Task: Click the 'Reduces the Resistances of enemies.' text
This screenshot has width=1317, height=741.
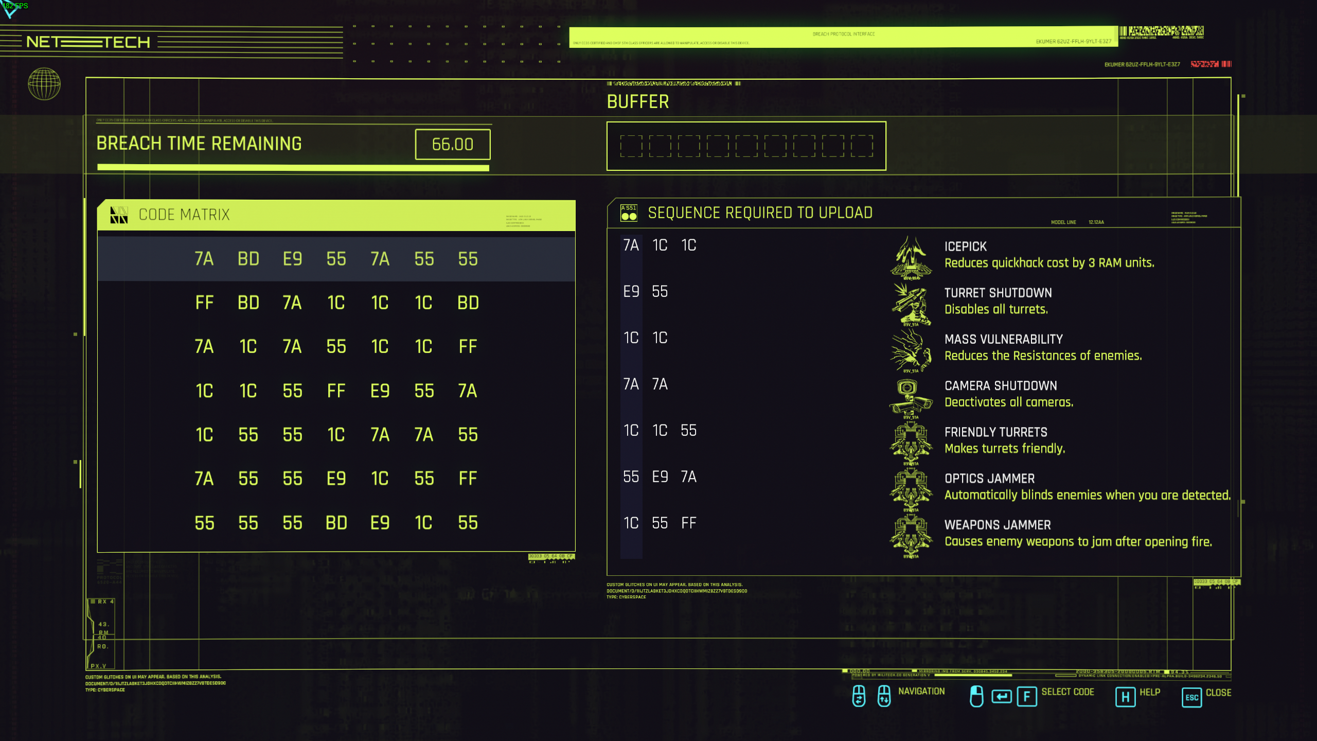Action: pos(1043,356)
